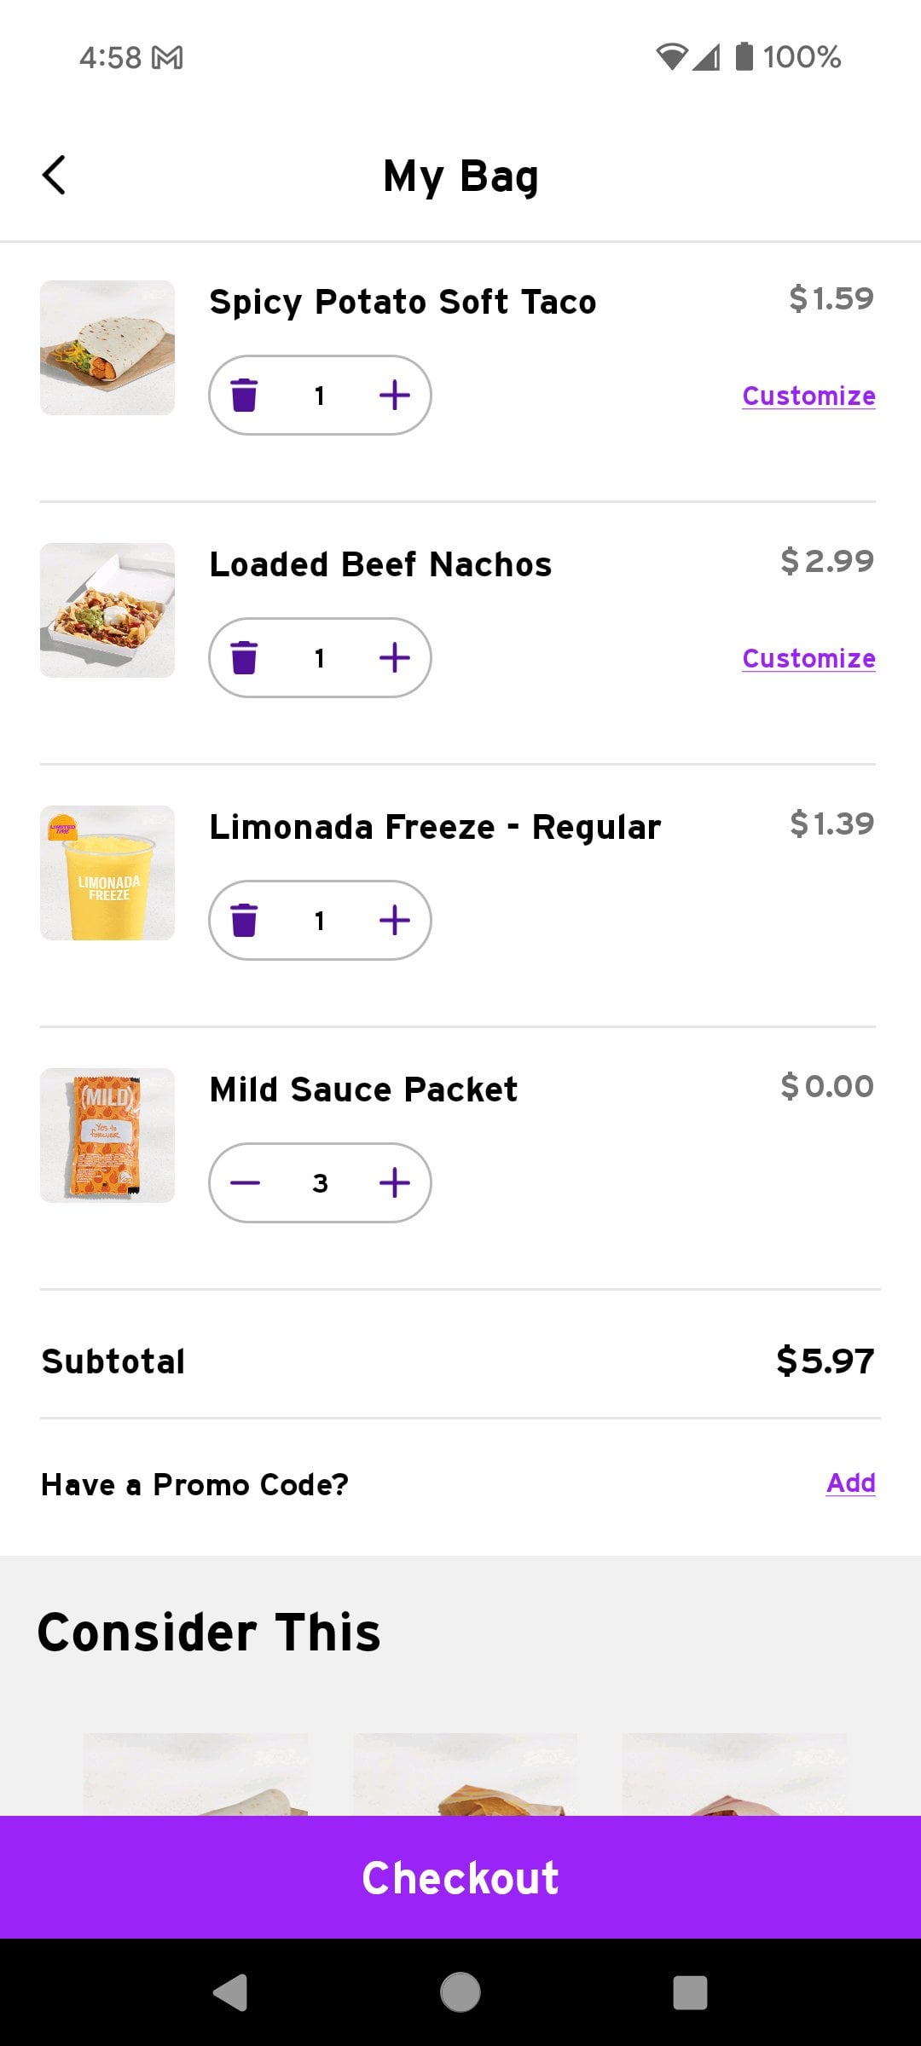This screenshot has width=921, height=2046.
Task: Add one more Loaded Beef Nachos
Action: (395, 658)
